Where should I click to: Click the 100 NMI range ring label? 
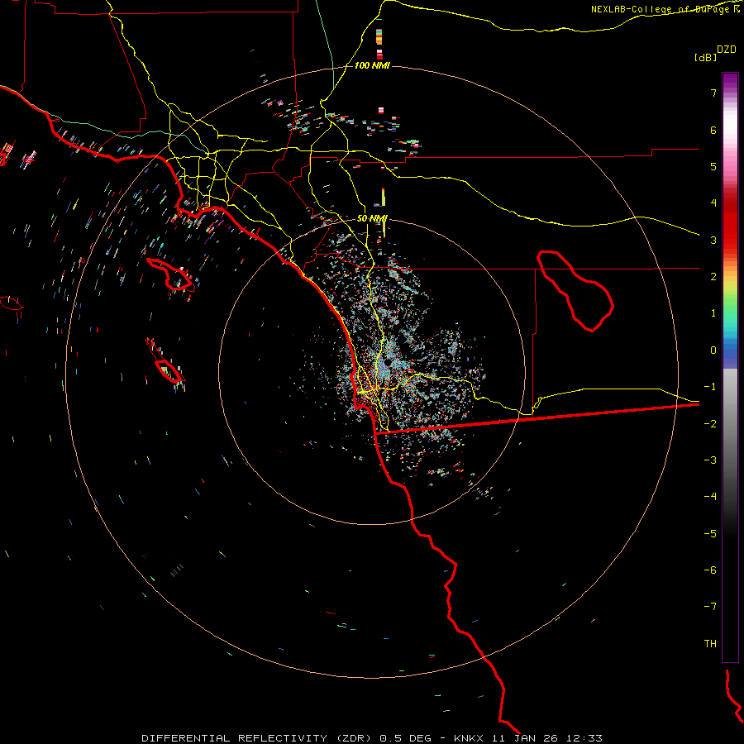pos(372,65)
